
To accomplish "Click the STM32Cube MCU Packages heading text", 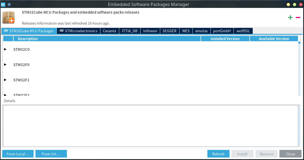I will (x=81, y=12).
